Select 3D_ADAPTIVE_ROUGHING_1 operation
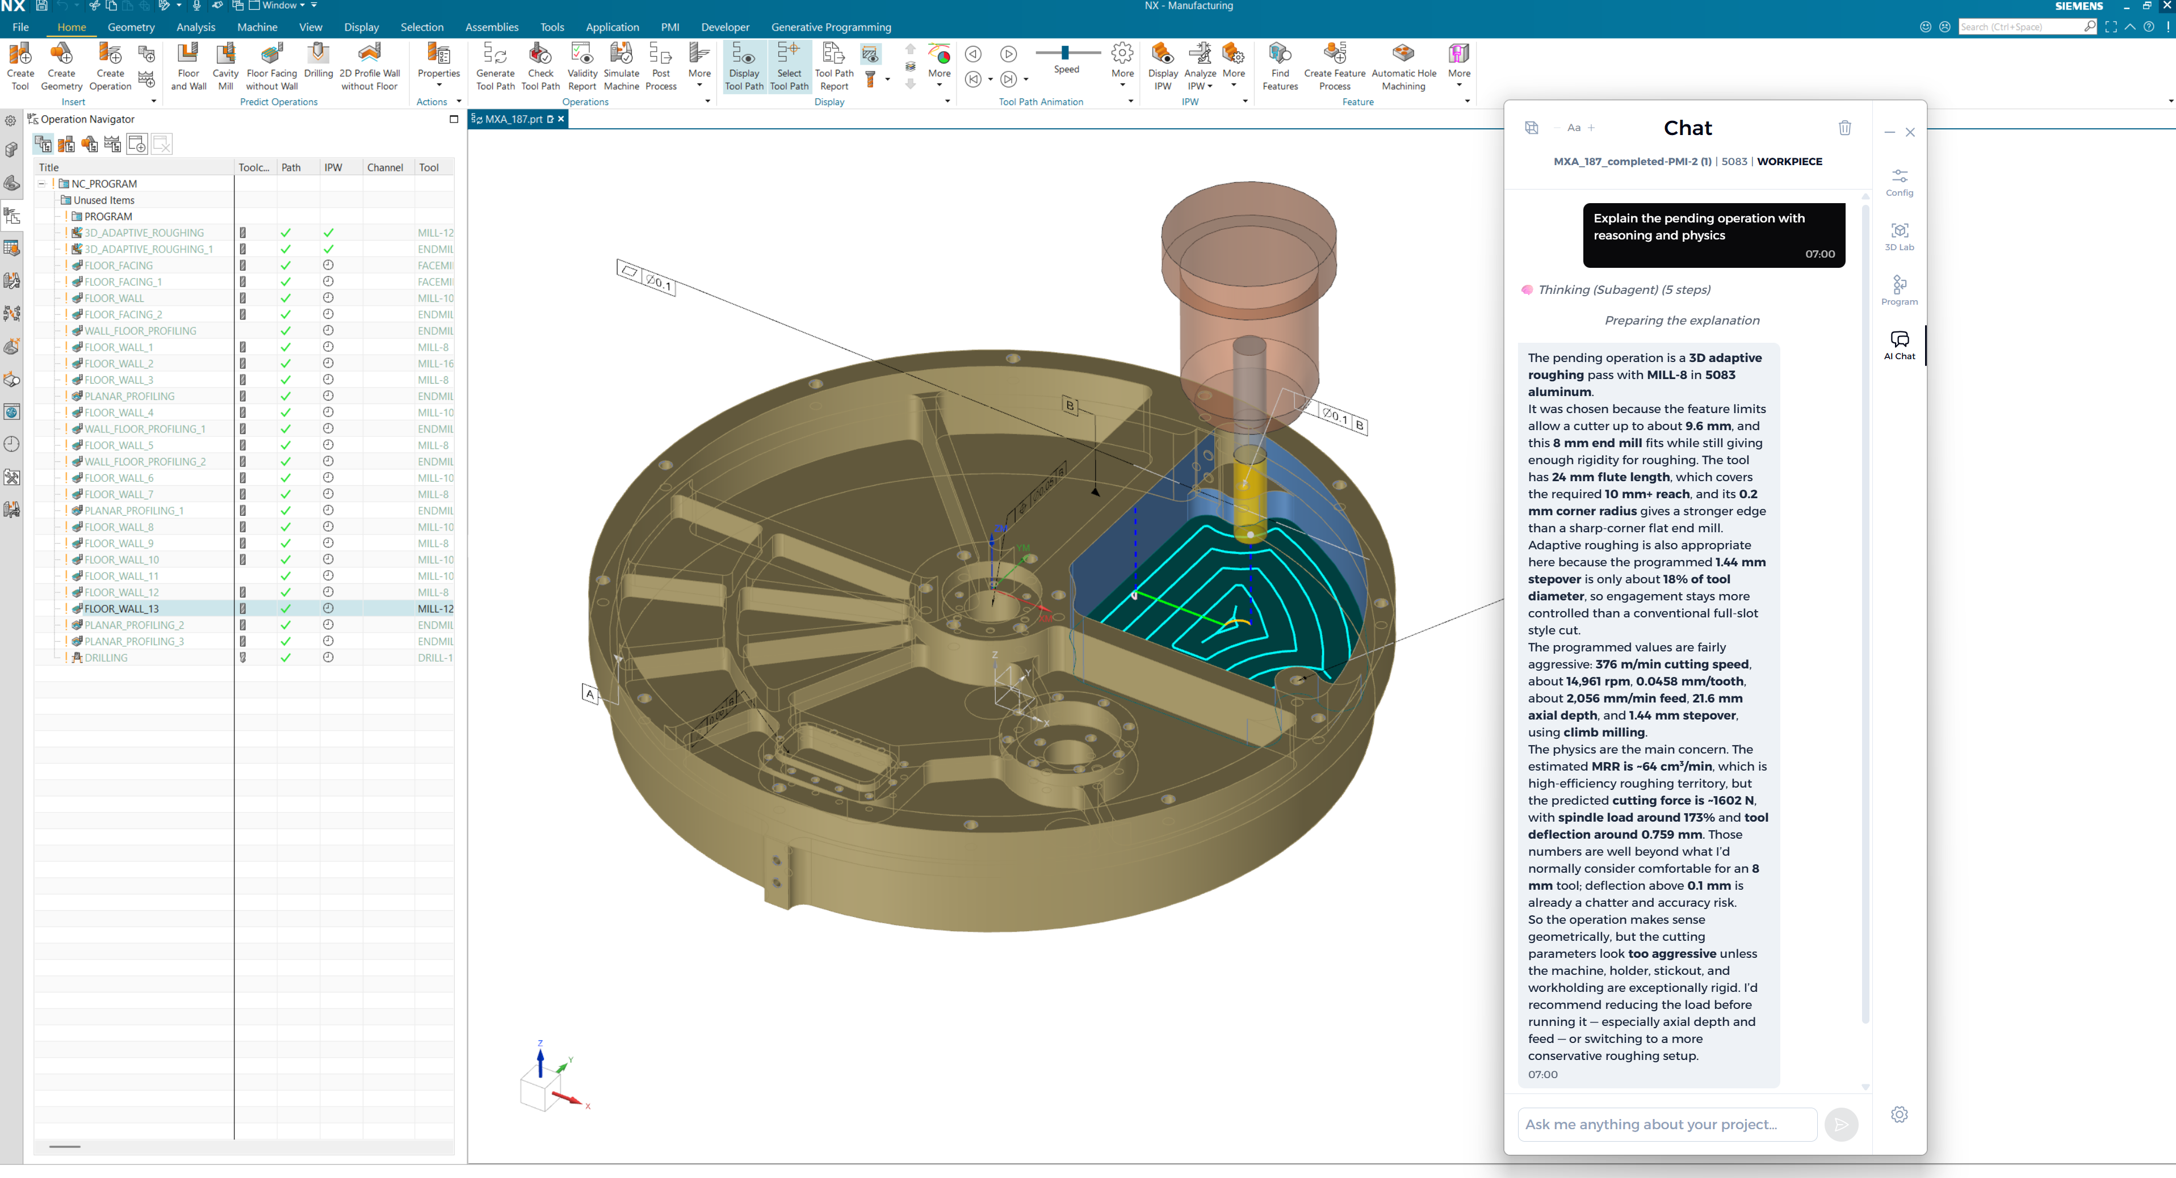This screenshot has height=1178, width=2176. [x=244, y=249]
